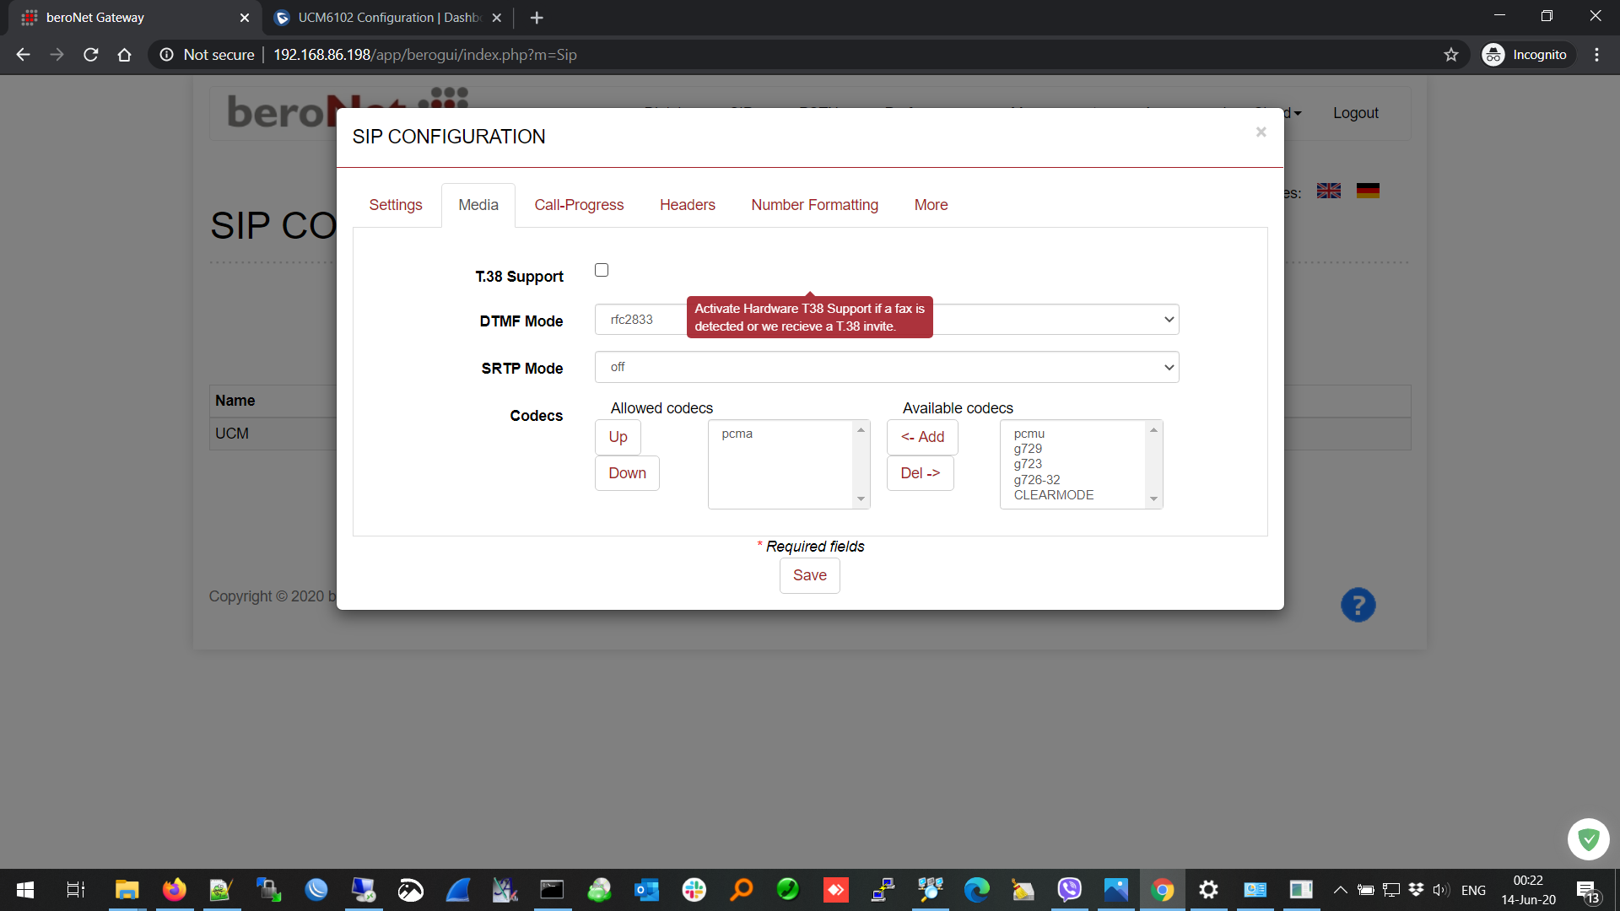Viewport: 1620px width, 911px height.
Task: Open the Chrome three-dot menu
Action: point(1596,55)
